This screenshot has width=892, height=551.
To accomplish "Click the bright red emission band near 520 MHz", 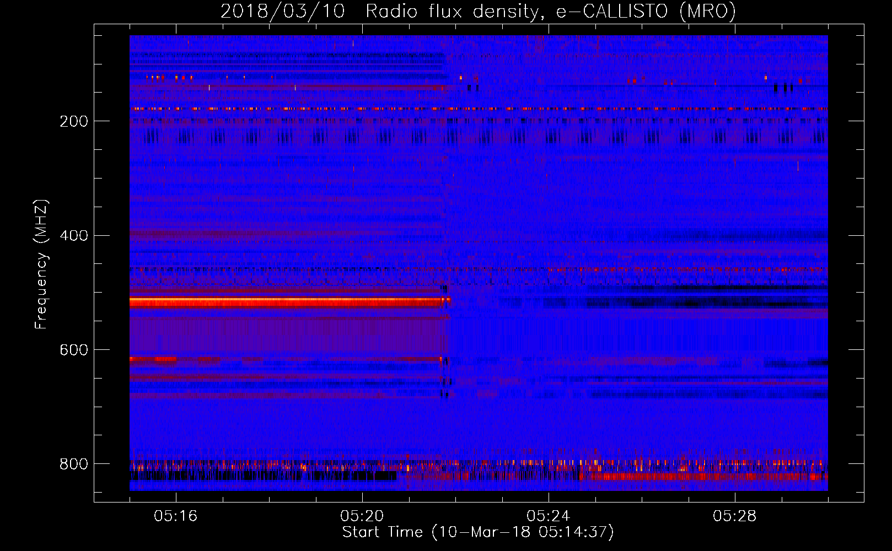I will coord(289,302).
